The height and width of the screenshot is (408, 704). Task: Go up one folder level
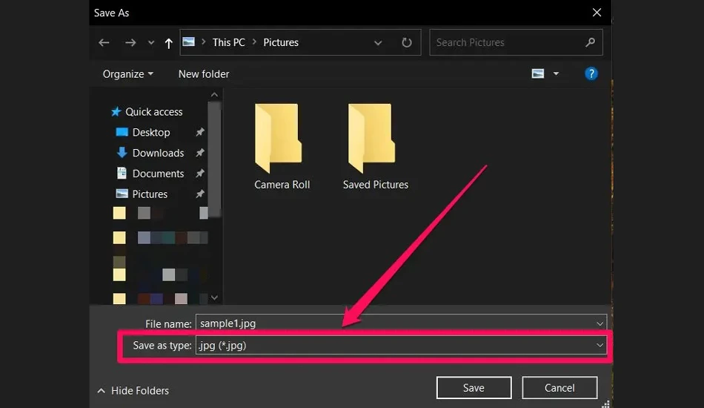[x=168, y=43]
